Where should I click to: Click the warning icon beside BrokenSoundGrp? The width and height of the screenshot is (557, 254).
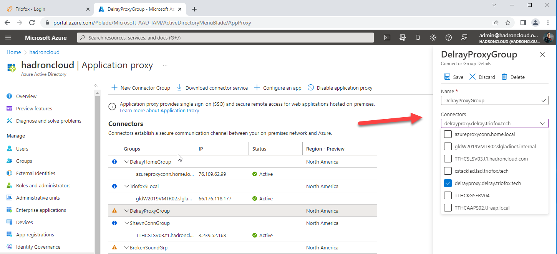pyautogui.click(x=114, y=247)
